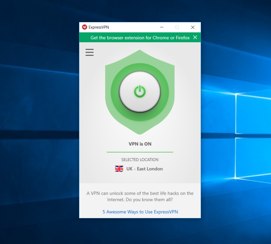
Task: Change location UK - East London
Action: pyautogui.click(x=139, y=169)
